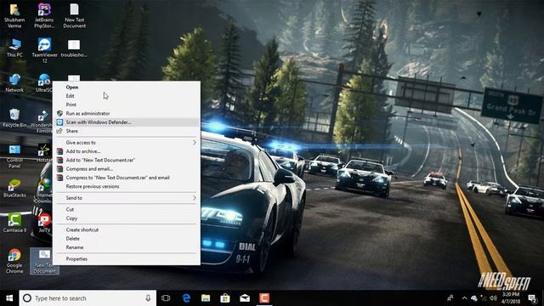Select Add to "New Text Document.rar"
This screenshot has height=306, width=544.
[x=127, y=161]
